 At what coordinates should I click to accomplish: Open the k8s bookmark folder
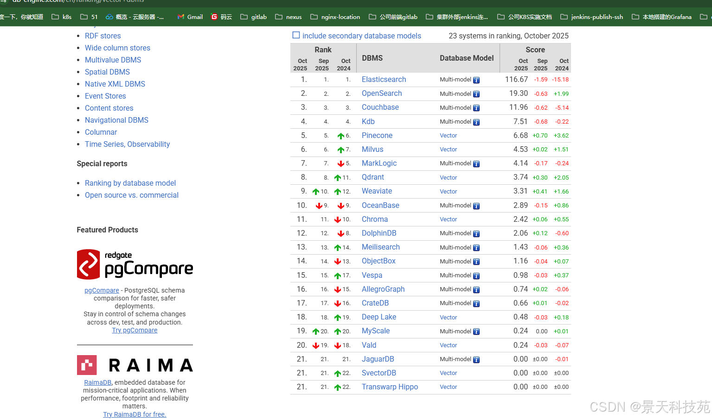point(62,17)
